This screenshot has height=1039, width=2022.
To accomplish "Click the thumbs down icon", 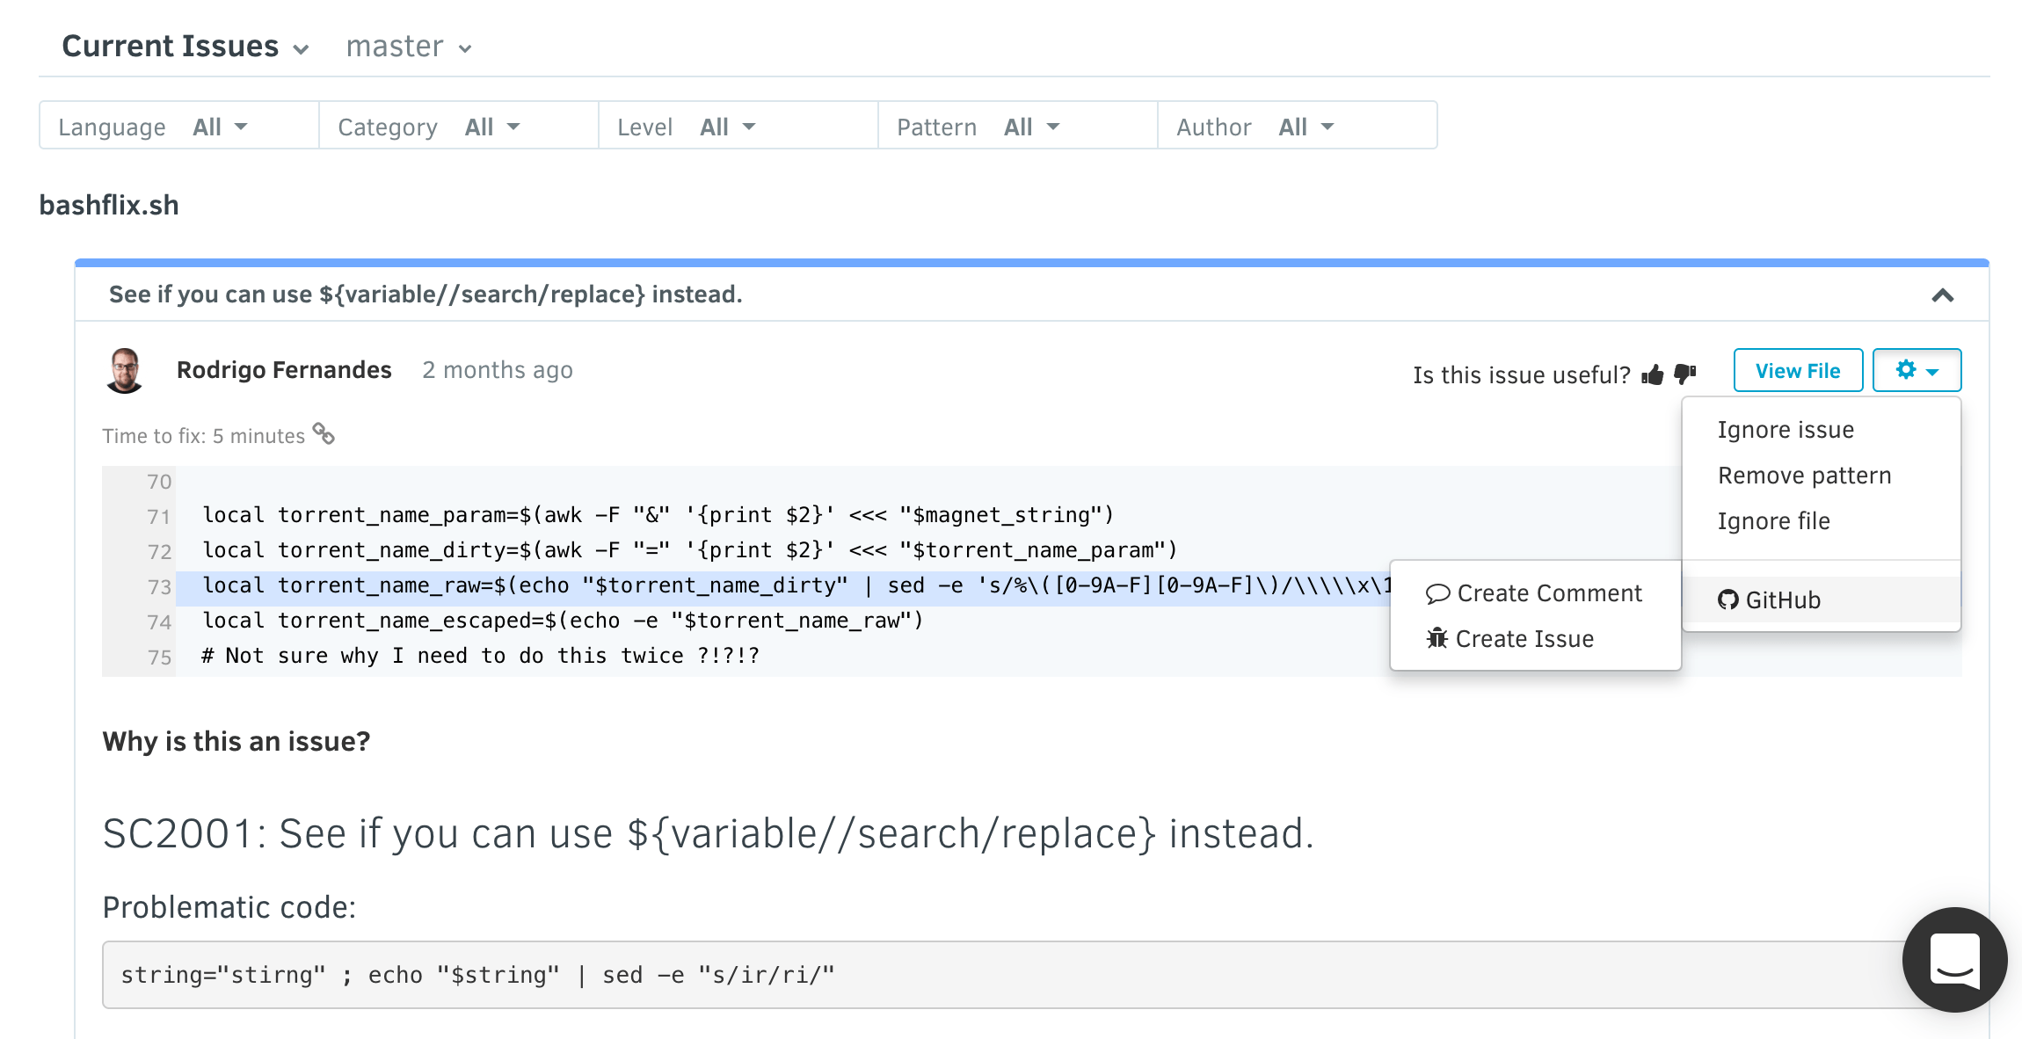I will pyautogui.click(x=1684, y=375).
